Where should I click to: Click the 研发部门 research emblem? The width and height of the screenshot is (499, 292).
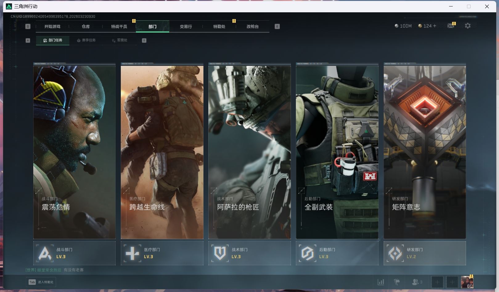[395, 253]
